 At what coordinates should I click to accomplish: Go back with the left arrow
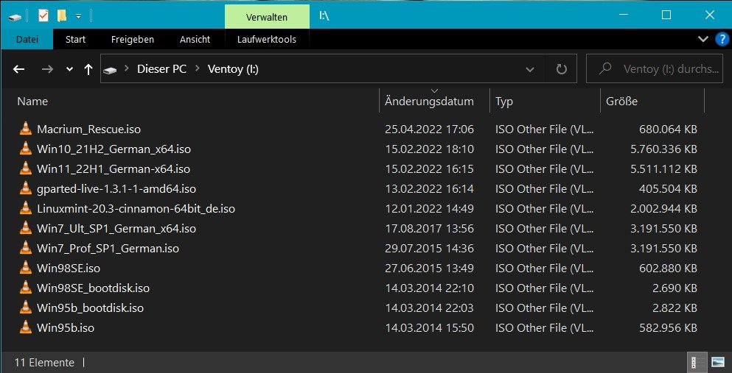(19, 69)
